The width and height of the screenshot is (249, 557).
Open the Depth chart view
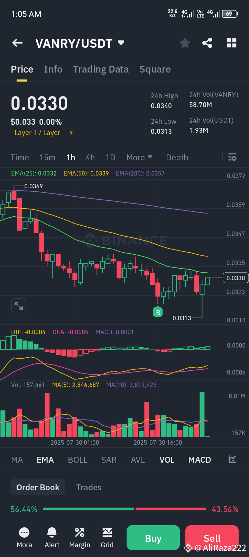pos(177,158)
